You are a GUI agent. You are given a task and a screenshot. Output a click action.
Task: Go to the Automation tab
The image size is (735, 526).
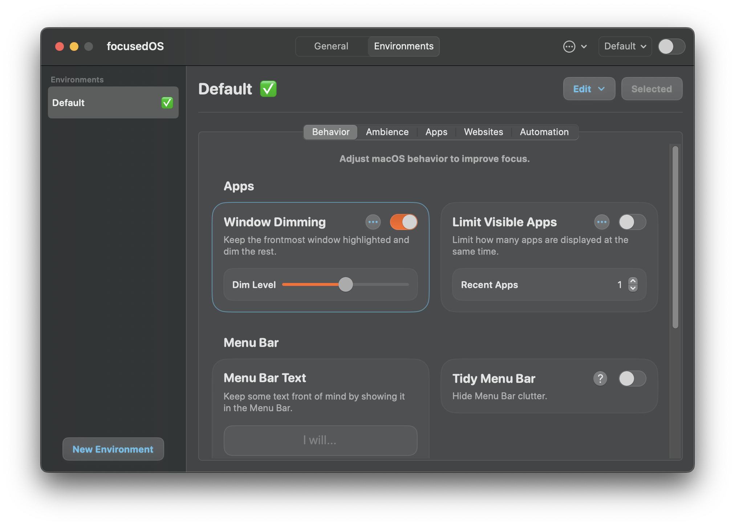544,132
